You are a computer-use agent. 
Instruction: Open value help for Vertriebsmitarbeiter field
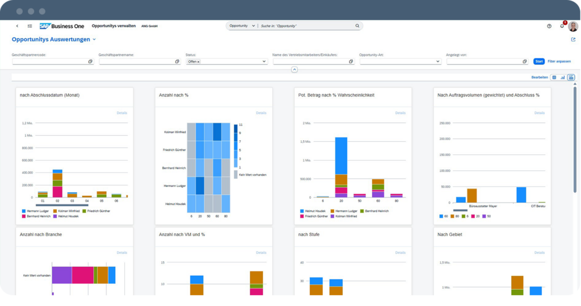coord(351,61)
